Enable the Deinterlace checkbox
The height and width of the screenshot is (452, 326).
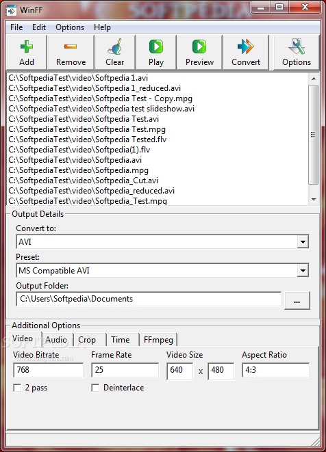point(95,388)
